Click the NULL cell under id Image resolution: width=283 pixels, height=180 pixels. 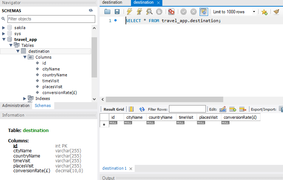(x=113, y=123)
